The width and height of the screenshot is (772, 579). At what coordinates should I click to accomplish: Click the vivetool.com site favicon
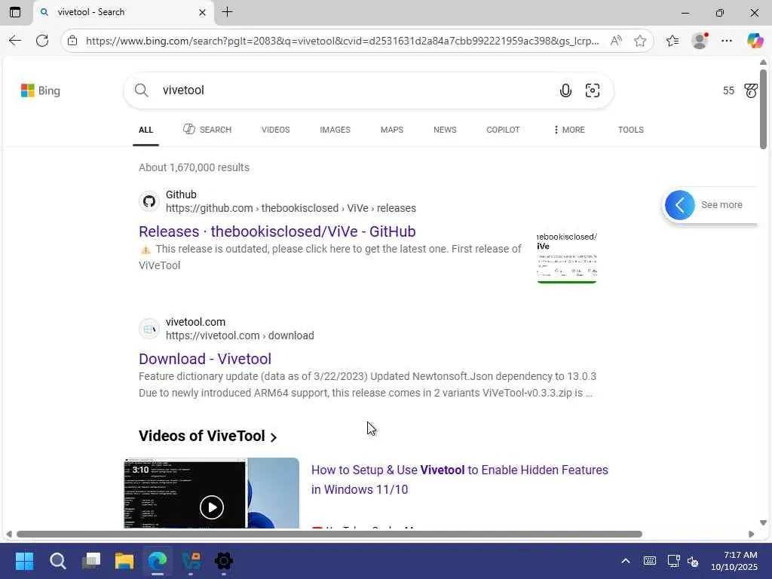click(x=149, y=329)
